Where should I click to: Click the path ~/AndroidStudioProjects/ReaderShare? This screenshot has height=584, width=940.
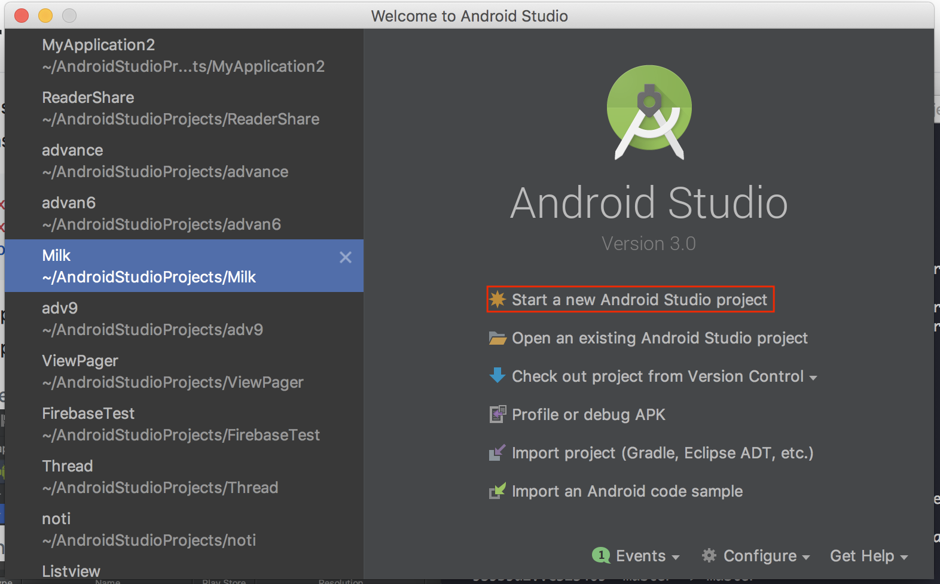(181, 119)
